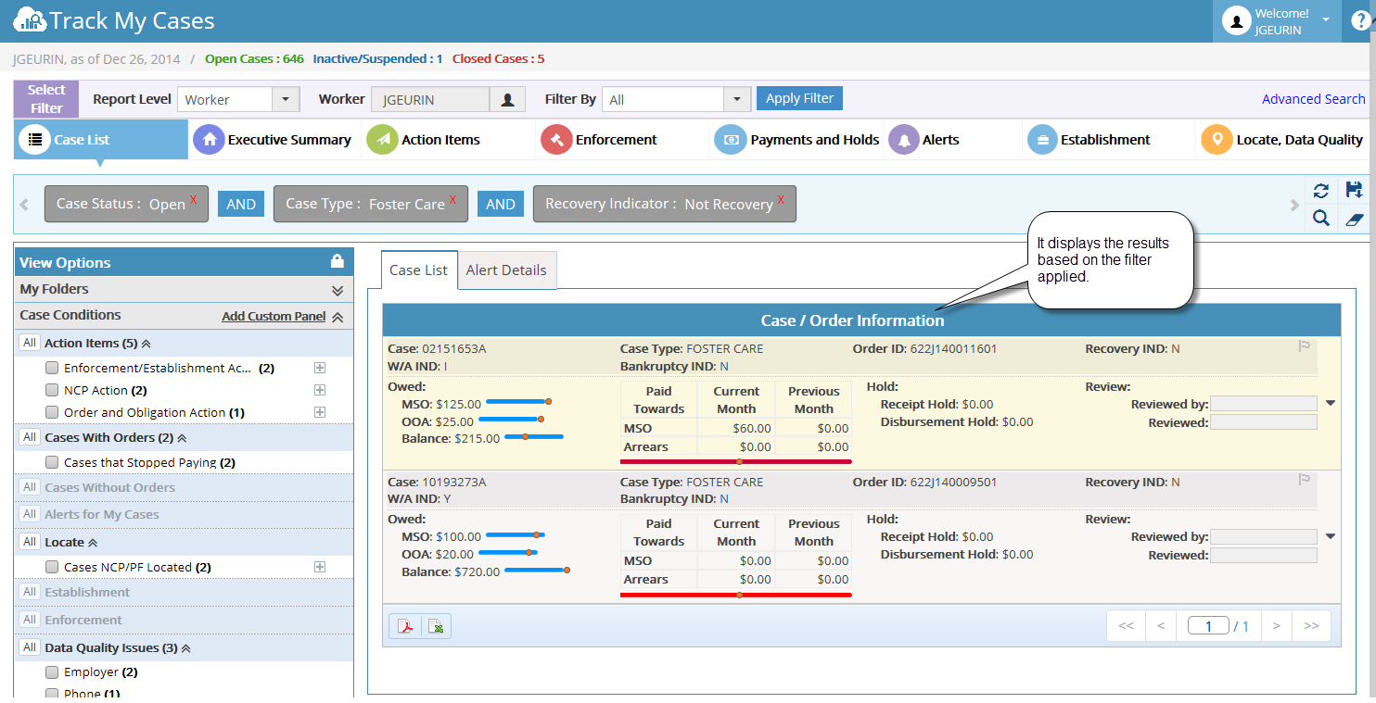Open the Report Level dropdown

286,99
